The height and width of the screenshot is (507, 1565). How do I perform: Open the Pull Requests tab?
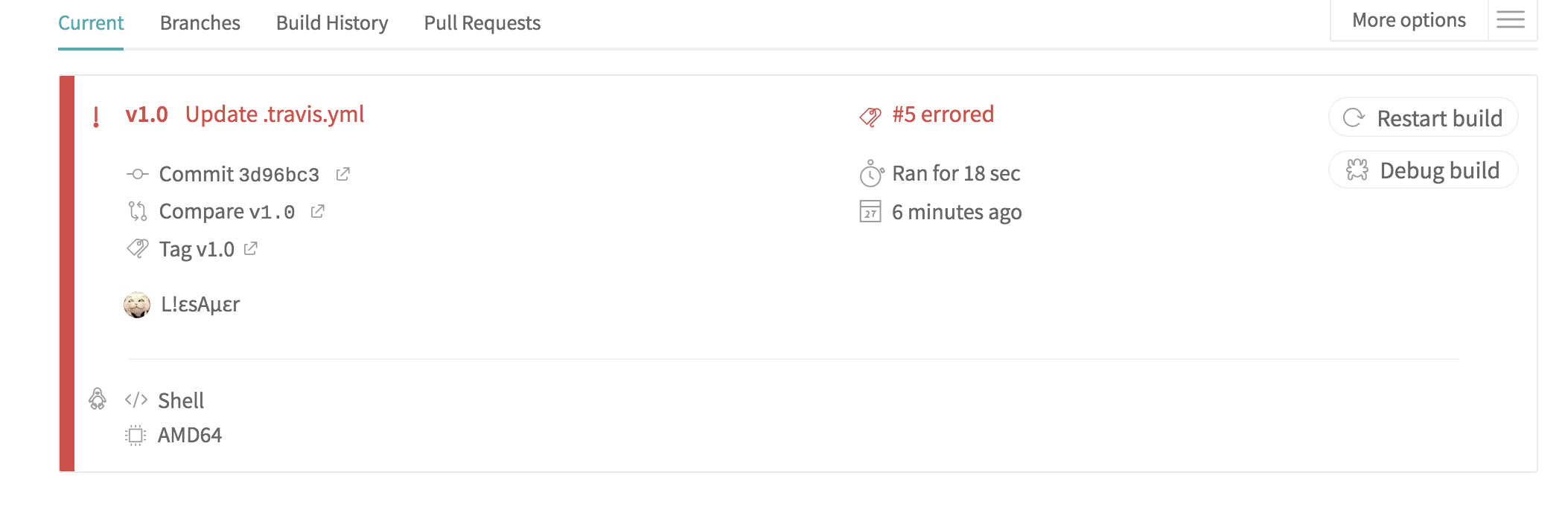coord(482,23)
